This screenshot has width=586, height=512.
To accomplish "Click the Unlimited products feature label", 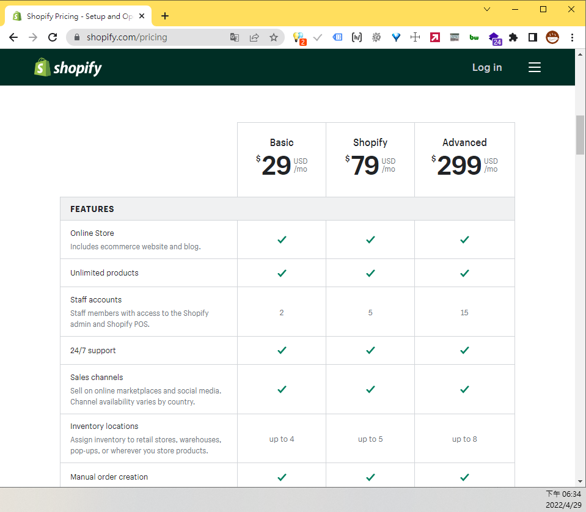I will click(x=104, y=273).
